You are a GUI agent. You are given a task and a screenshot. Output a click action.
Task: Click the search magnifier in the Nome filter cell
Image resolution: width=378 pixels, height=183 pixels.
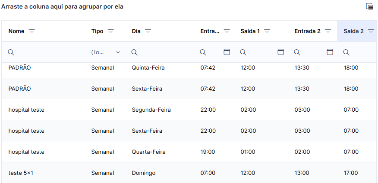pos(11,52)
